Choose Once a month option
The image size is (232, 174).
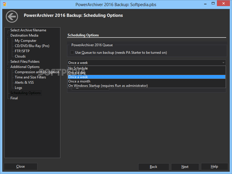pyautogui.click(x=146, y=81)
